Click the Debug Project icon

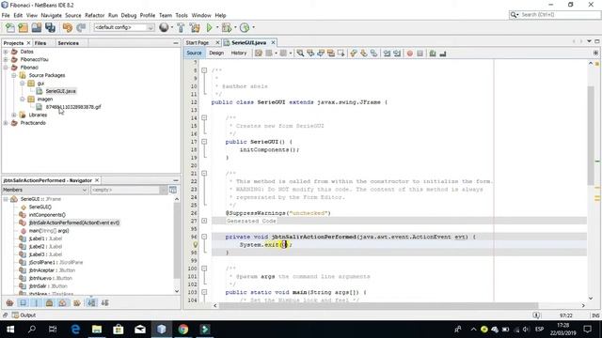point(227,27)
